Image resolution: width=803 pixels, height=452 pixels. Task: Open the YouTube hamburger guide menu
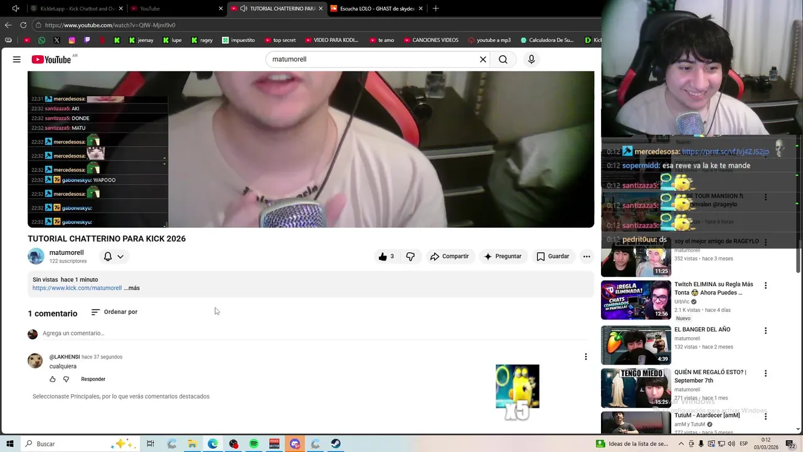coord(17,59)
